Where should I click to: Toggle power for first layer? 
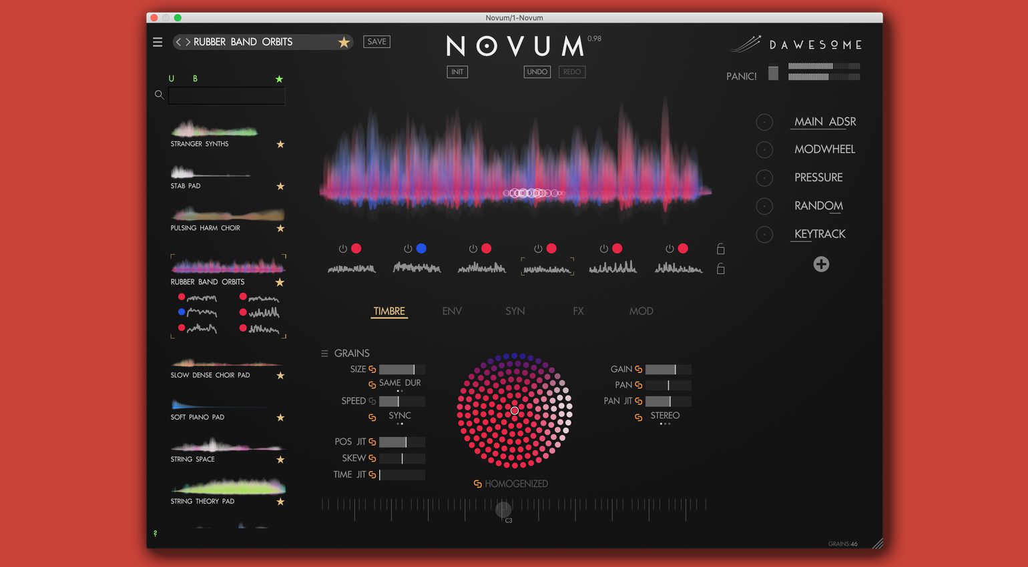[342, 249]
